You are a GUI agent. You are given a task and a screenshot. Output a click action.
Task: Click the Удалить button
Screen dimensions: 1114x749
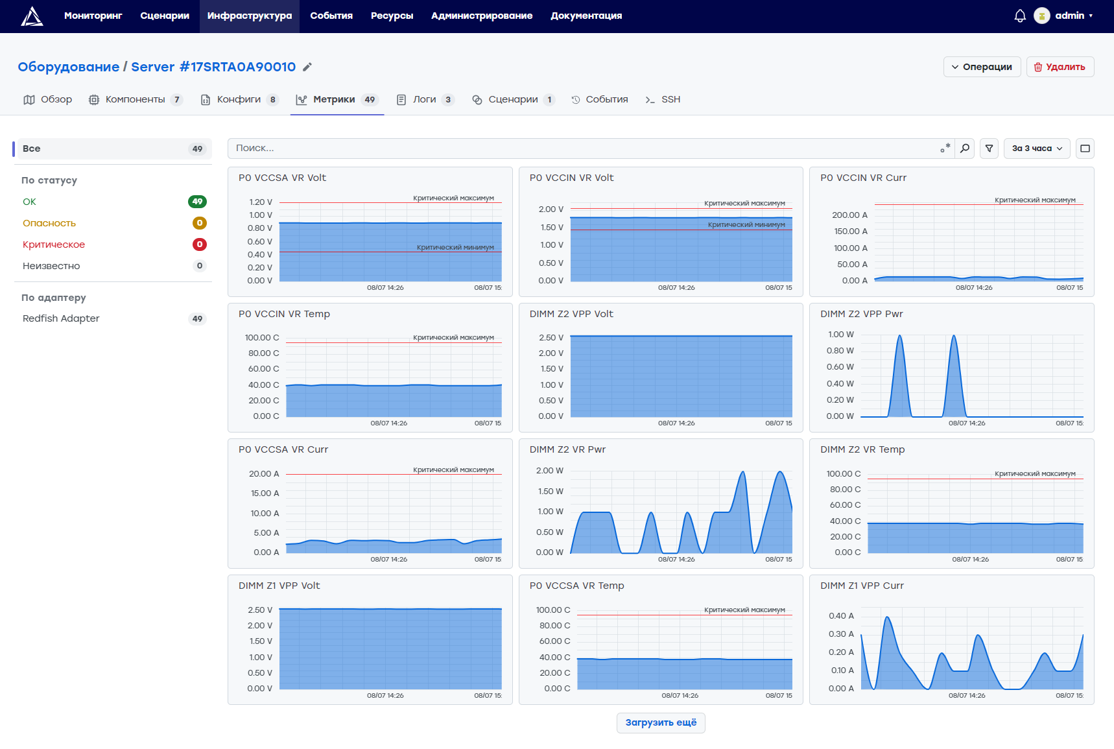pos(1060,67)
